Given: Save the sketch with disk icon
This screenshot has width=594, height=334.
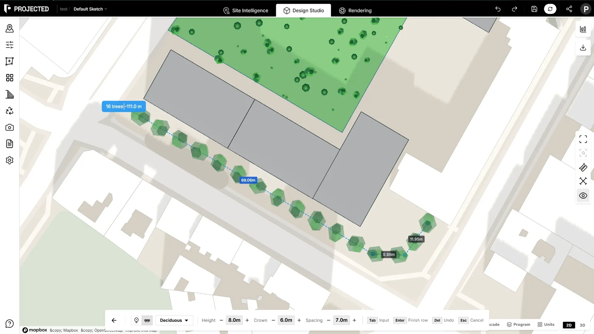Looking at the screenshot, I should click(534, 9).
